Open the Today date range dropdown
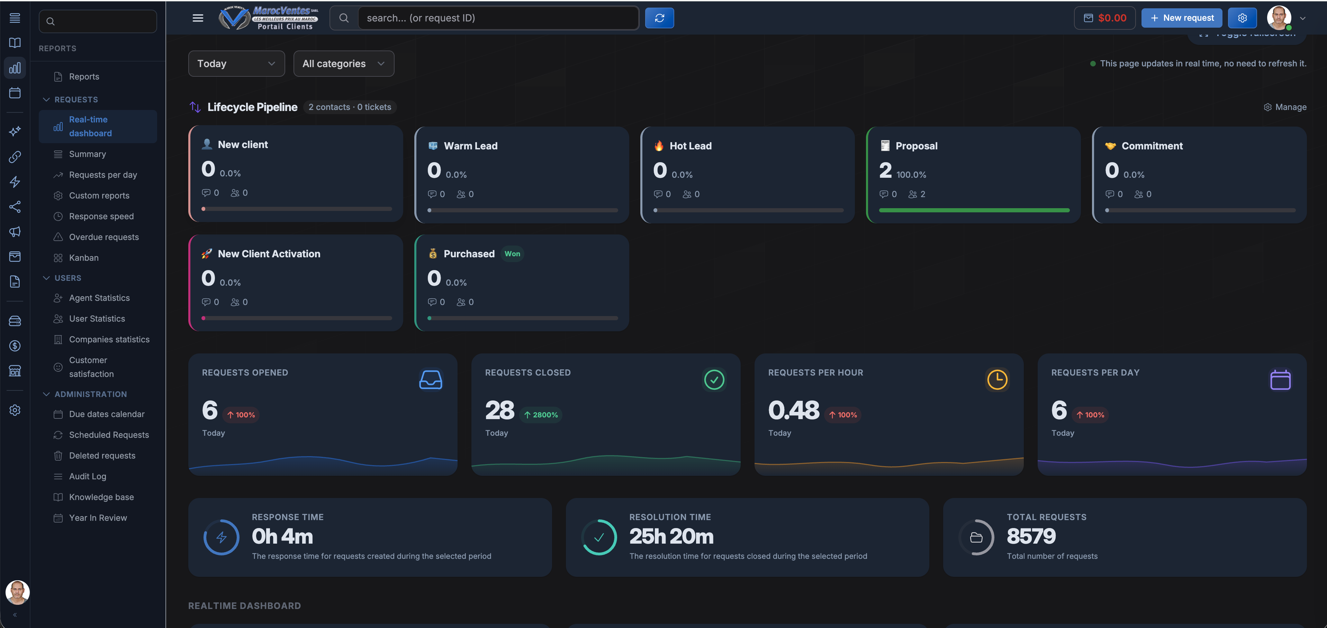Viewport: 1327px width, 628px height. point(236,63)
